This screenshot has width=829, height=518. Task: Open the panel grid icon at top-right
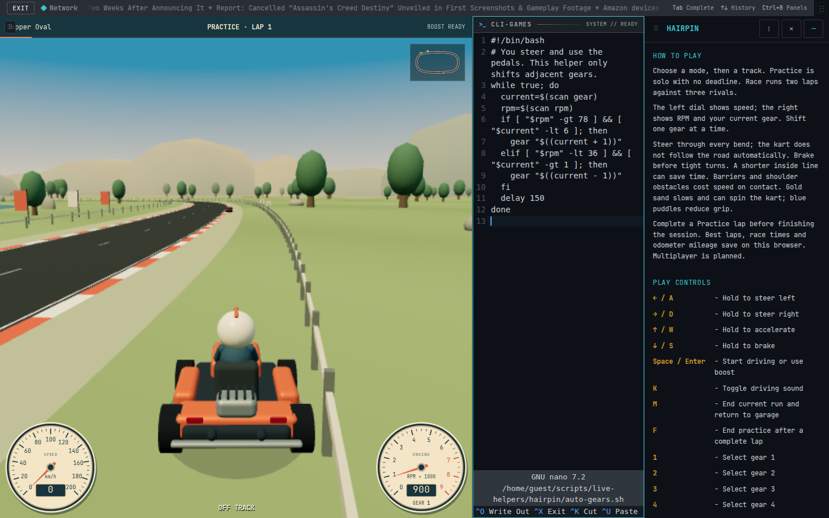point(822,8)
